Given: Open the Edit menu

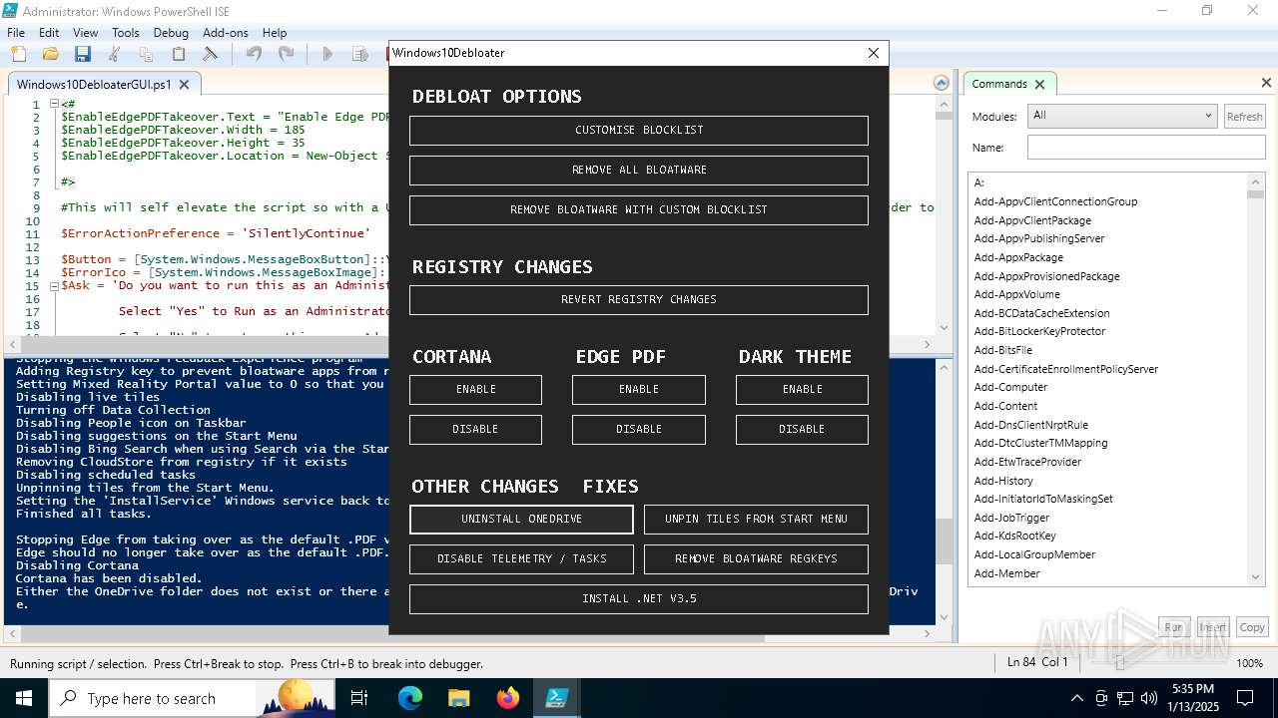Looking at the screenshot, I should pos(49,33).
